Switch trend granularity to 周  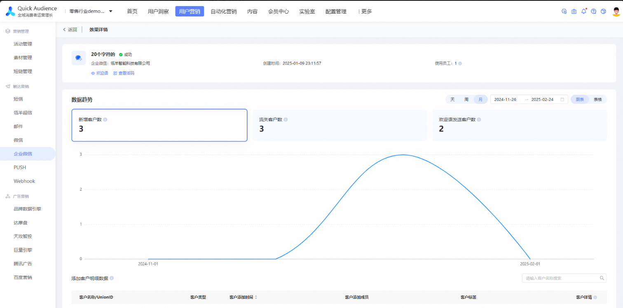[x=466, y=99]
